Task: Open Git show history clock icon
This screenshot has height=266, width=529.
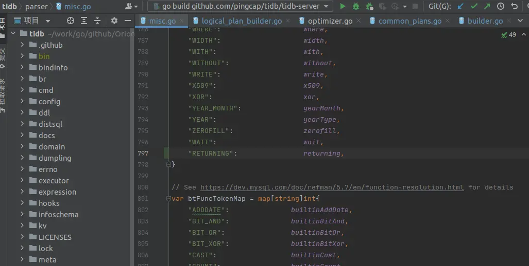Action: point(501,6)
